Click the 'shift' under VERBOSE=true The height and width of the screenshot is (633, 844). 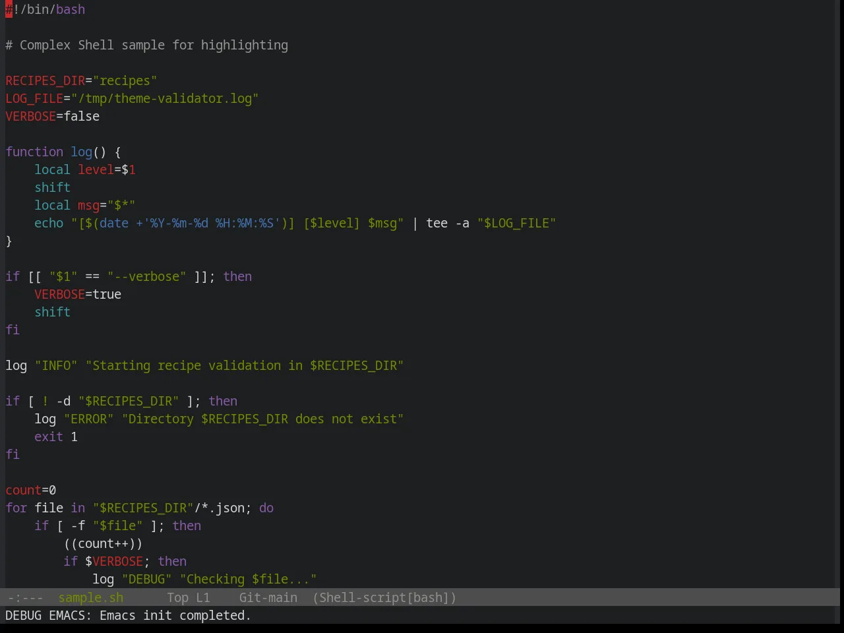[x=53, y=312]
